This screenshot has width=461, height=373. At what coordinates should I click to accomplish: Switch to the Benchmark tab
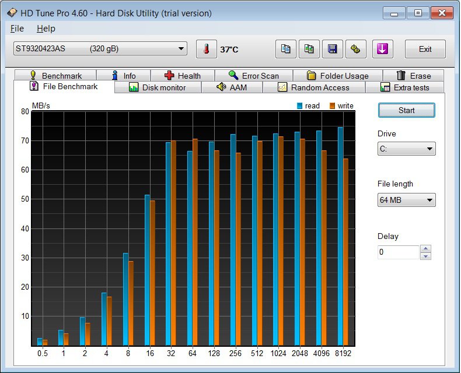point(55,76)
